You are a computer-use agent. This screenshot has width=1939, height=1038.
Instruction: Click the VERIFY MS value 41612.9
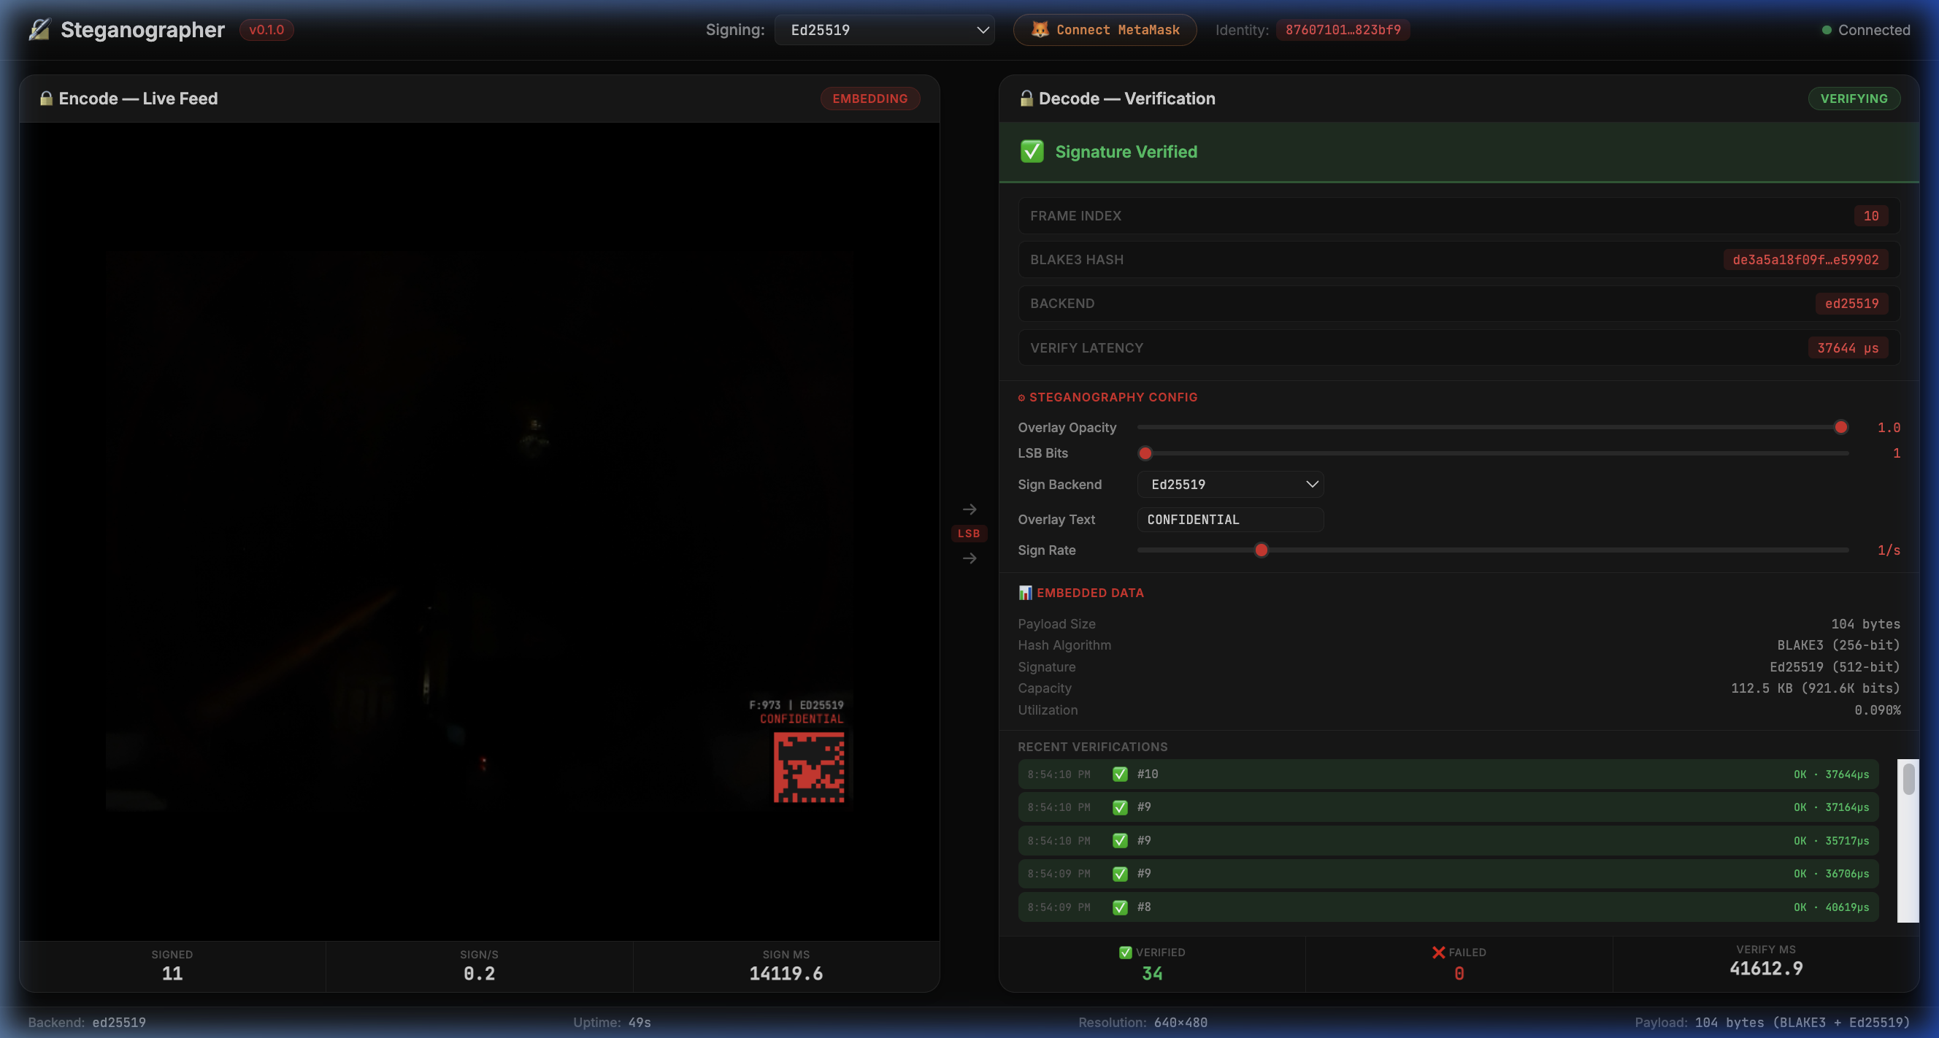click(1766, 968)
